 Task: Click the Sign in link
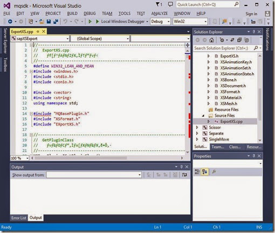coord(251,14)
